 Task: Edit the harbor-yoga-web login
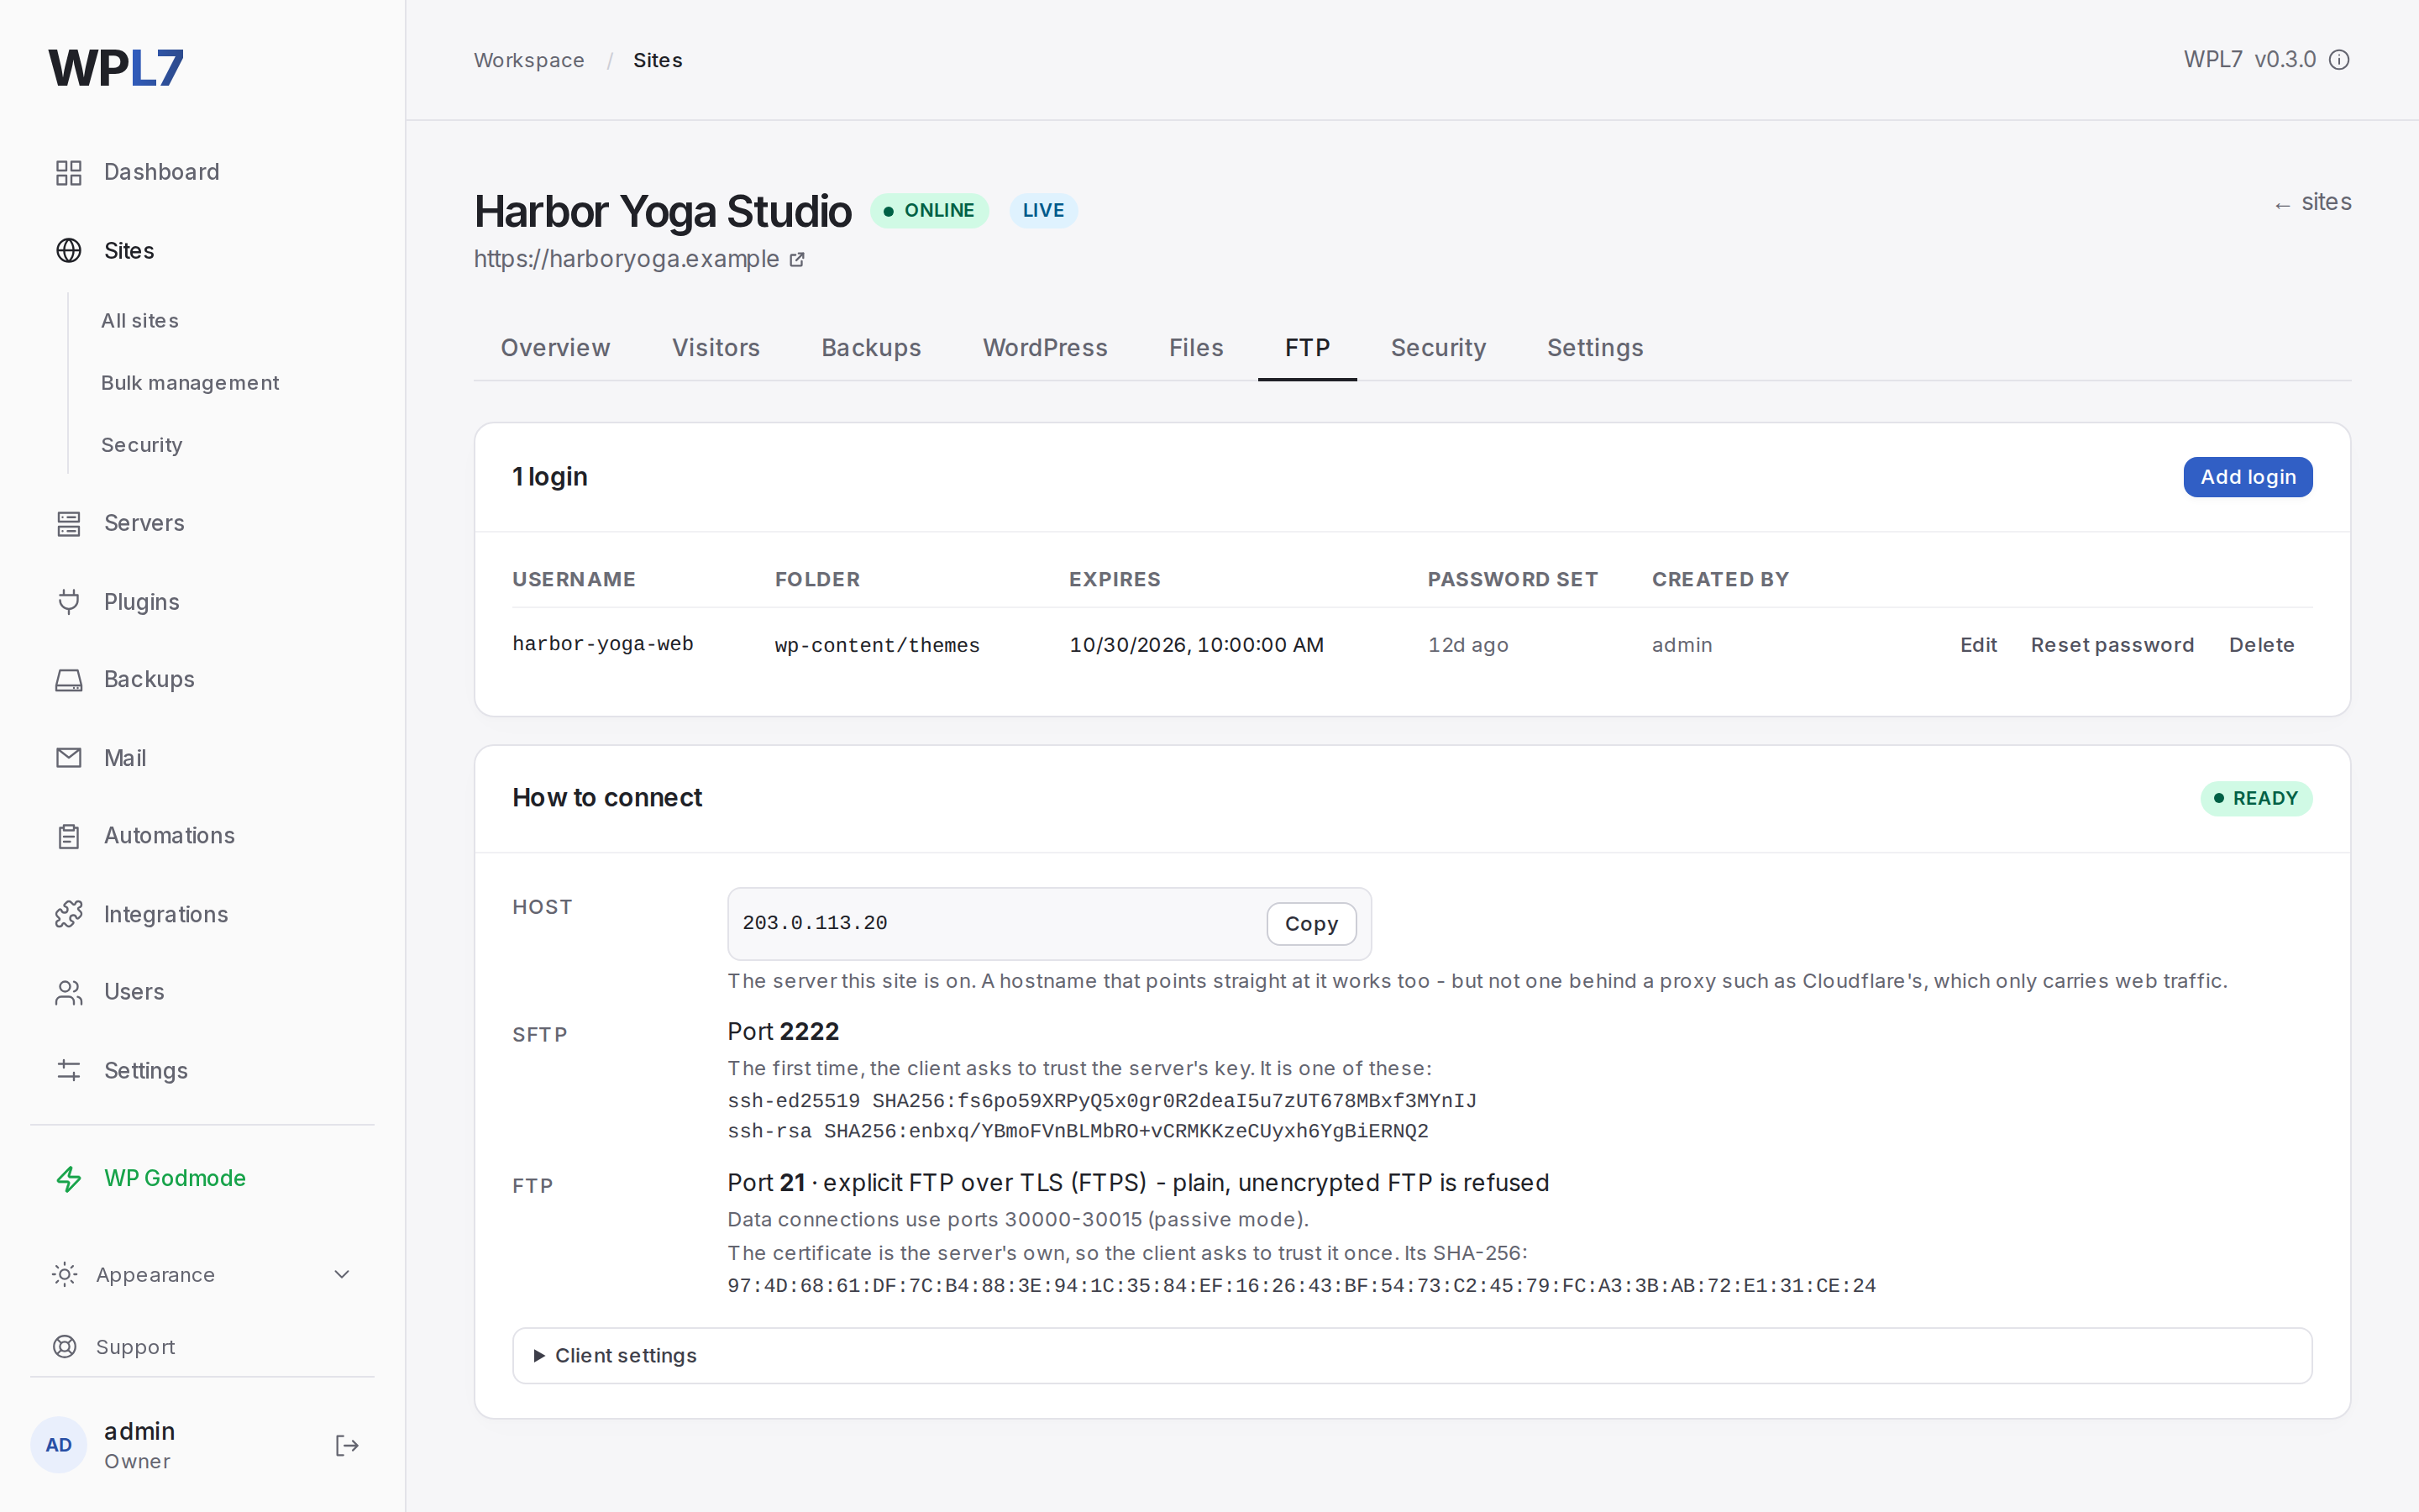coord(1977,645)
